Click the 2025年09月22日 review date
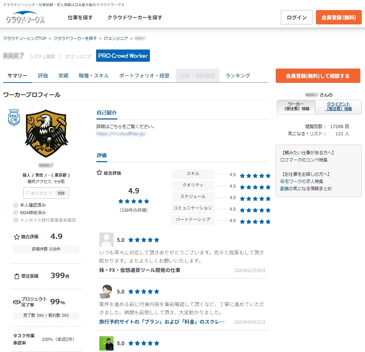This screenshot has height=352, width=365. (x=250, y=322)
